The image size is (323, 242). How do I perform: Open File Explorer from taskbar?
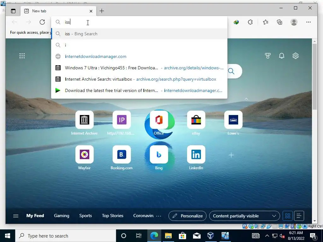168,236
